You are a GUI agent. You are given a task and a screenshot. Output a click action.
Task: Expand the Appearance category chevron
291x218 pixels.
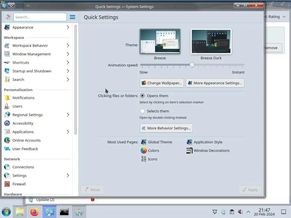(x=68, y=27)
